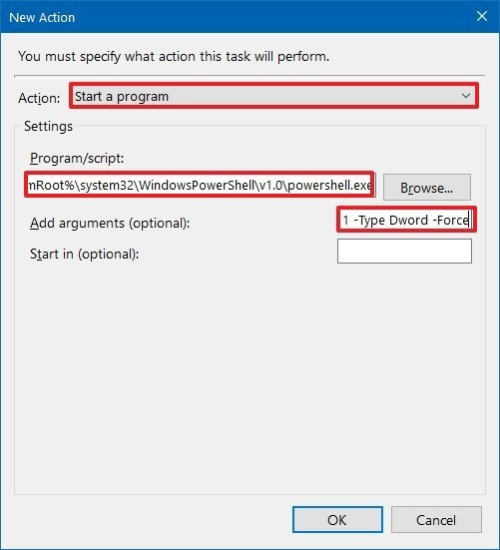Click the WindowsPowerShell segment of the path
The height and width of the screenshot is (550, 500).
pyautogui.click(x=196, y=185)
